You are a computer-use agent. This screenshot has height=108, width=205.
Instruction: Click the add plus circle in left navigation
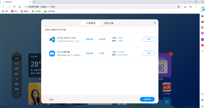point(17,95)
